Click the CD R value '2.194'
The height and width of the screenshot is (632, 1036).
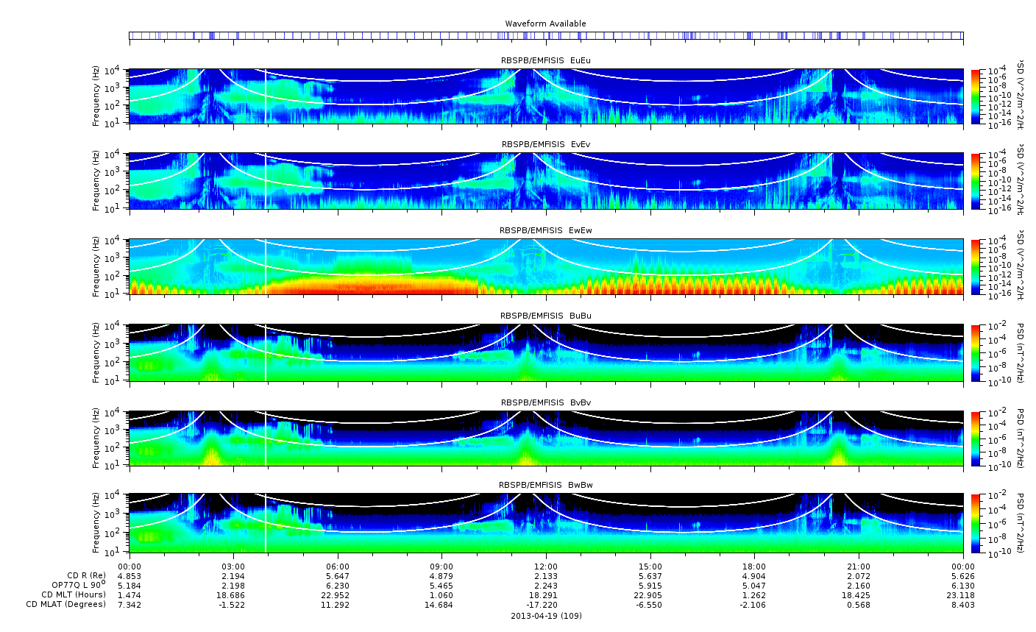coord(233,576)
